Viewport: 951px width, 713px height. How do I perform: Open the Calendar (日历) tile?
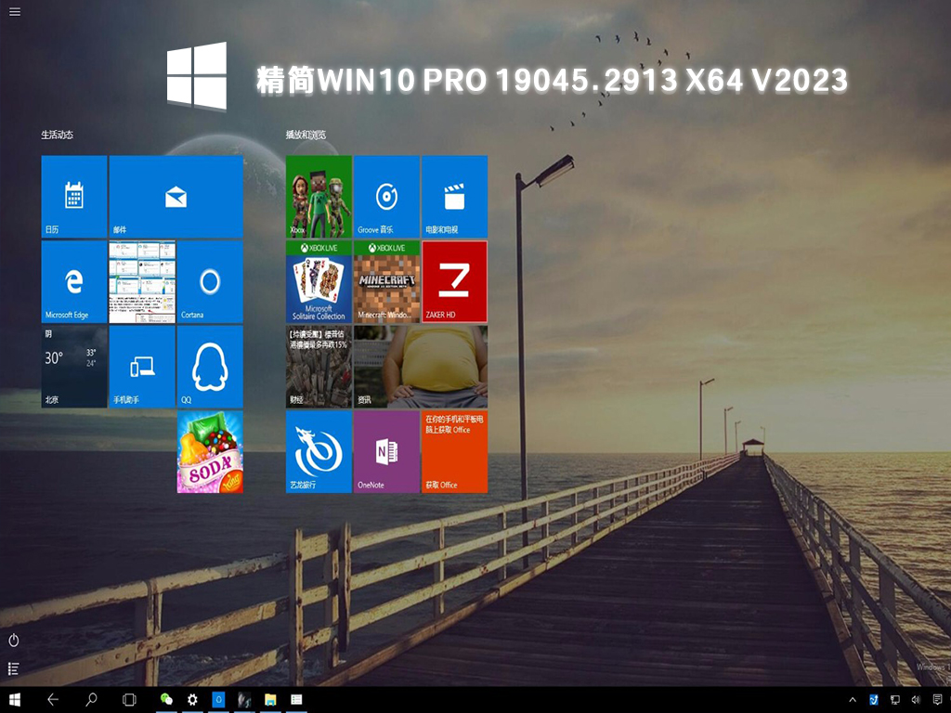pyautogui.click(x=74, y=197)
